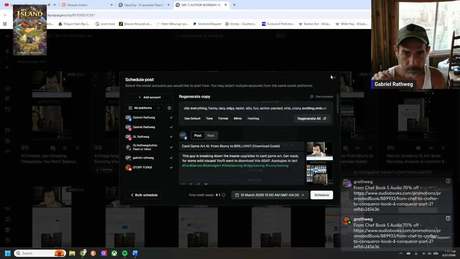This screenshot has width=460, height=259.
Task: Click the GL Rathweg Instagram avatar
Action: (128, 137)
